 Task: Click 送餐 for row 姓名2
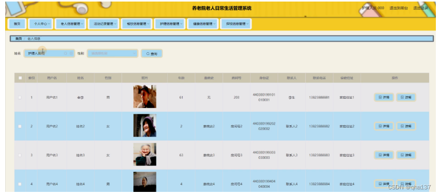406,126
